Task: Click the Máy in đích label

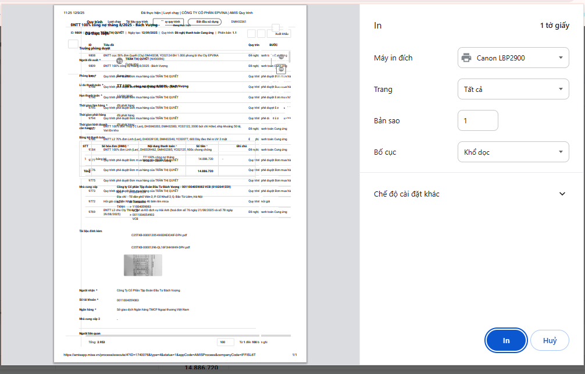Action: [x=393, y=58]
